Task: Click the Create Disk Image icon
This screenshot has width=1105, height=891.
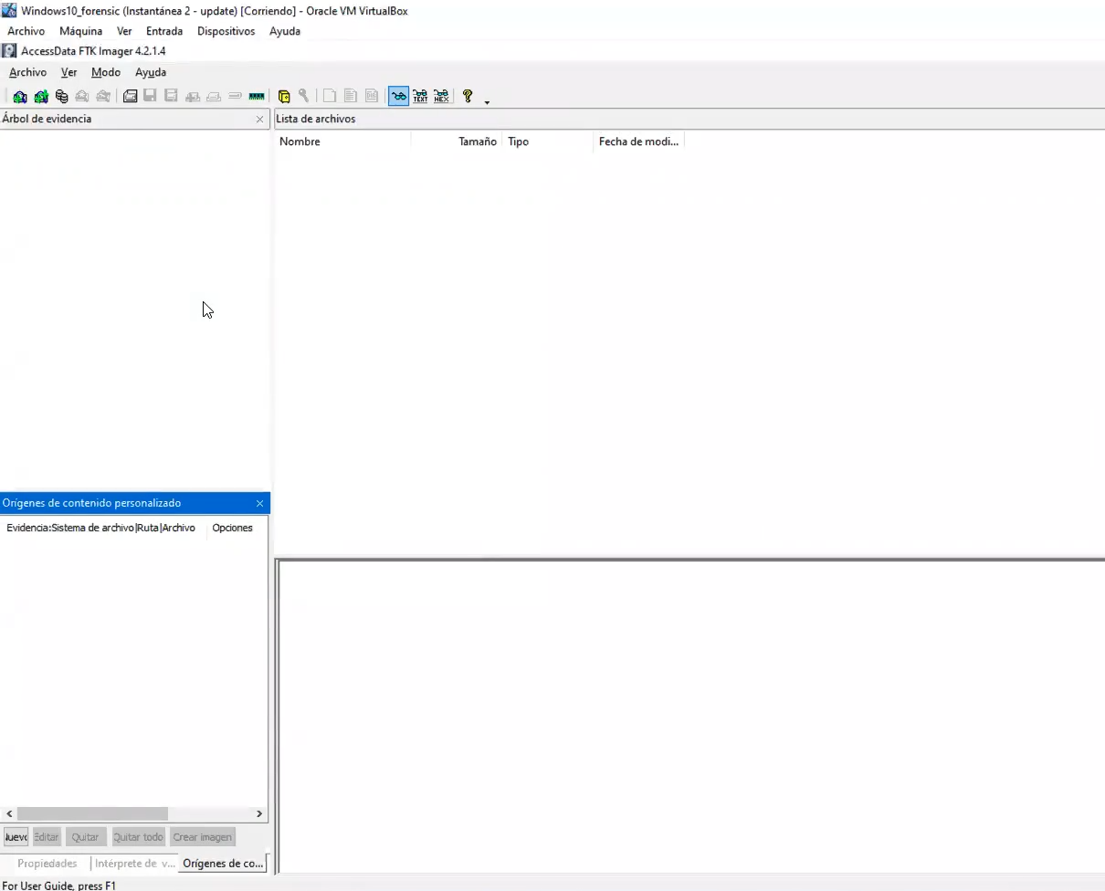Action: pos(131,96)
